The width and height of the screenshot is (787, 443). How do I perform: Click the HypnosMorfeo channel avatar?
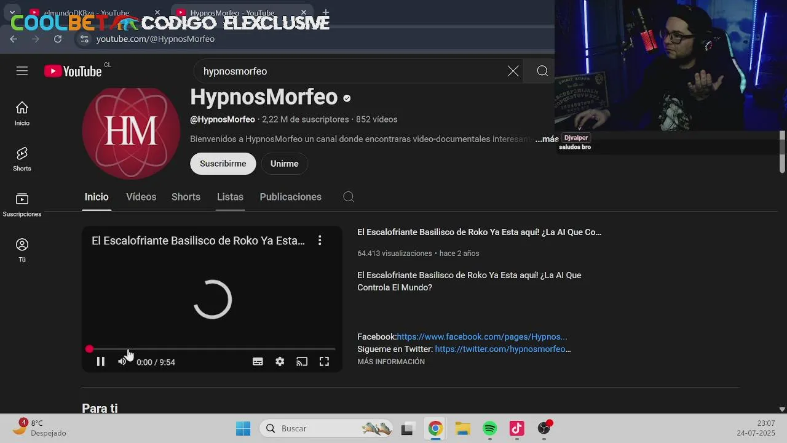[131, 132]
